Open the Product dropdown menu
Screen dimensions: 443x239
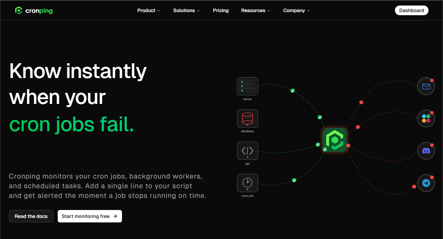[149, 11]
